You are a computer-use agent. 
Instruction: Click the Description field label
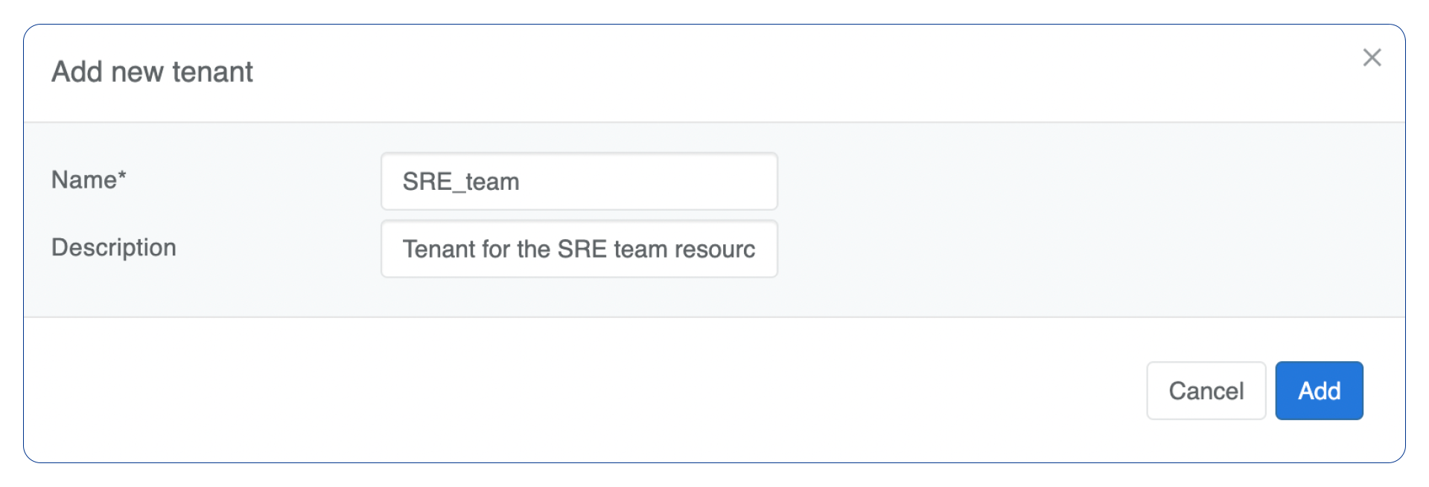[x=114, y=247]
